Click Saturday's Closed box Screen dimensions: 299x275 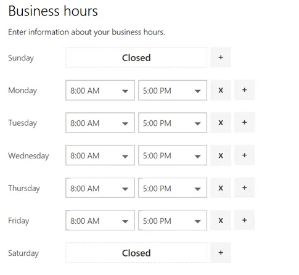click(136, 253)
